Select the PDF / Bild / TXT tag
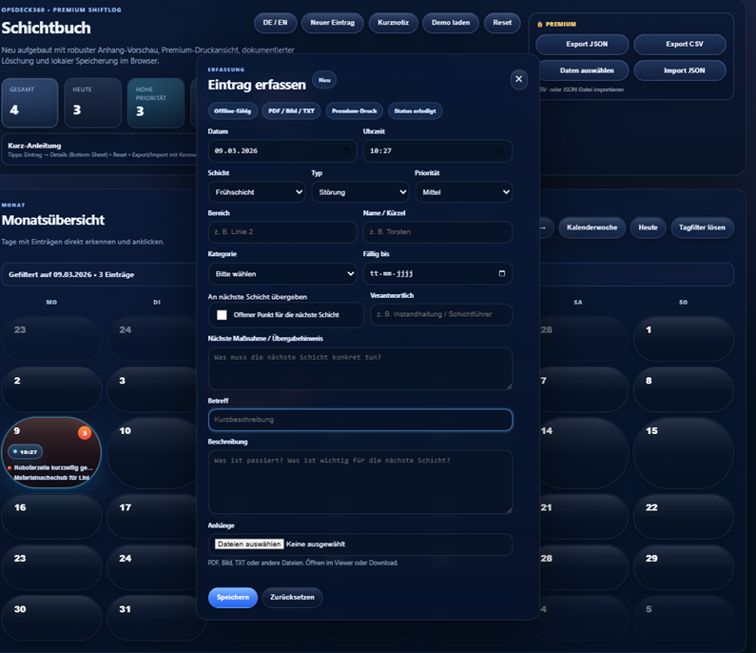The width and height of the screenshot is (756, 653). tap(291, 111)
